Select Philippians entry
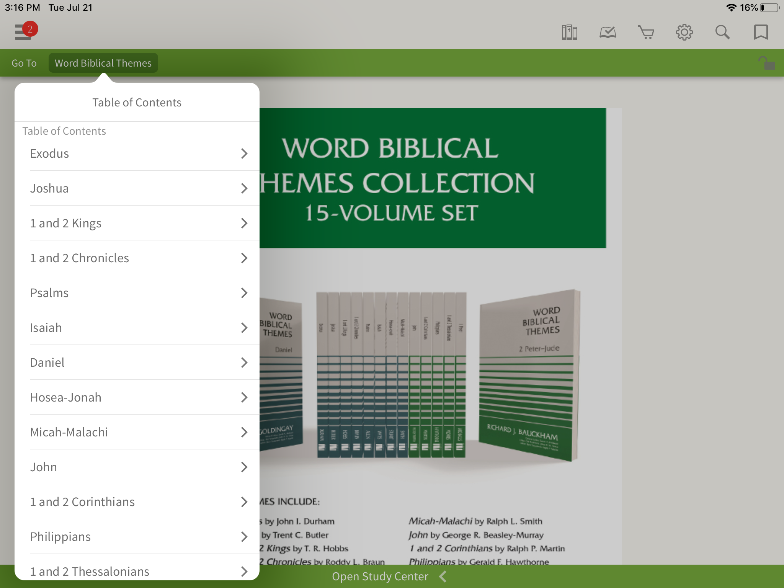 137,537
